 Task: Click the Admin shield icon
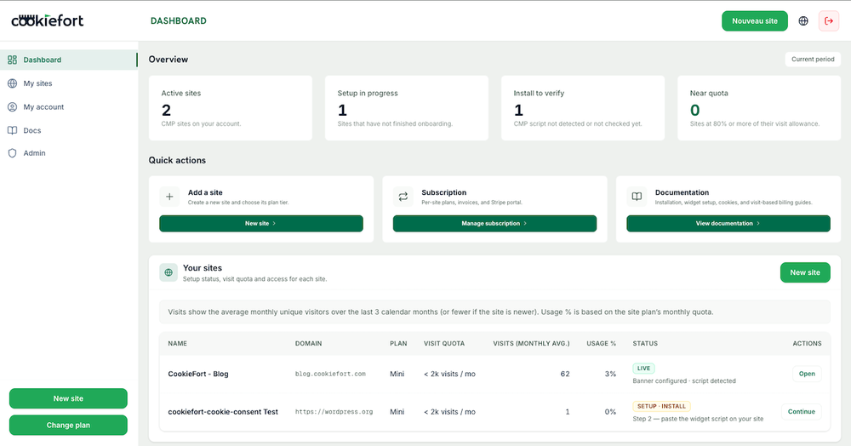point(13,153)
